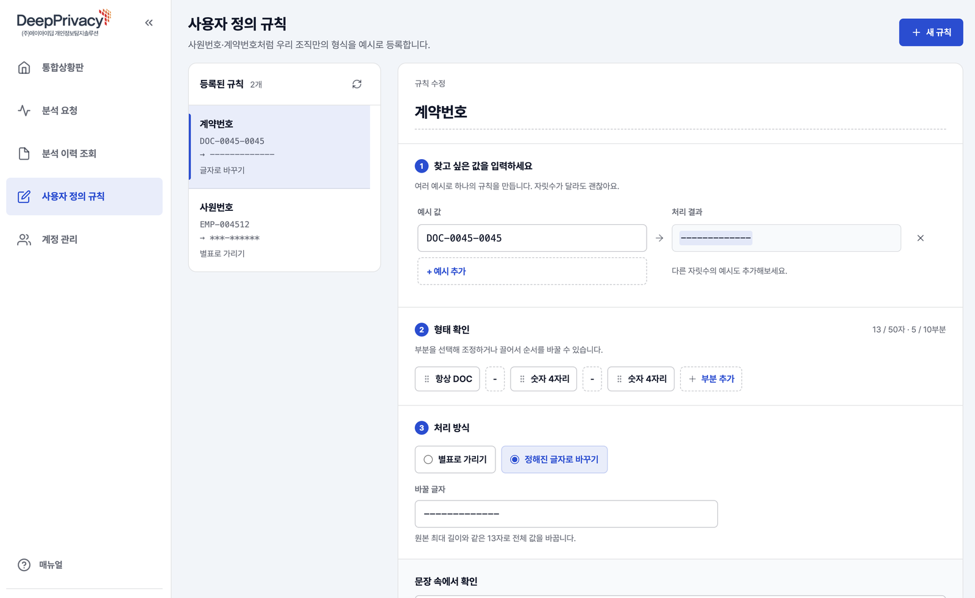Screen dimensions: 975x598
Task: Click the 바꿀 글자 input field
Action: click(566, 514)
